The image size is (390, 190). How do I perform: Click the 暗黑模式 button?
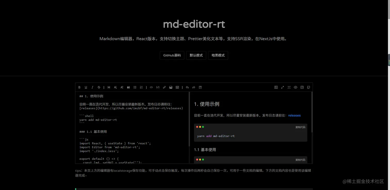coord(218,55)
